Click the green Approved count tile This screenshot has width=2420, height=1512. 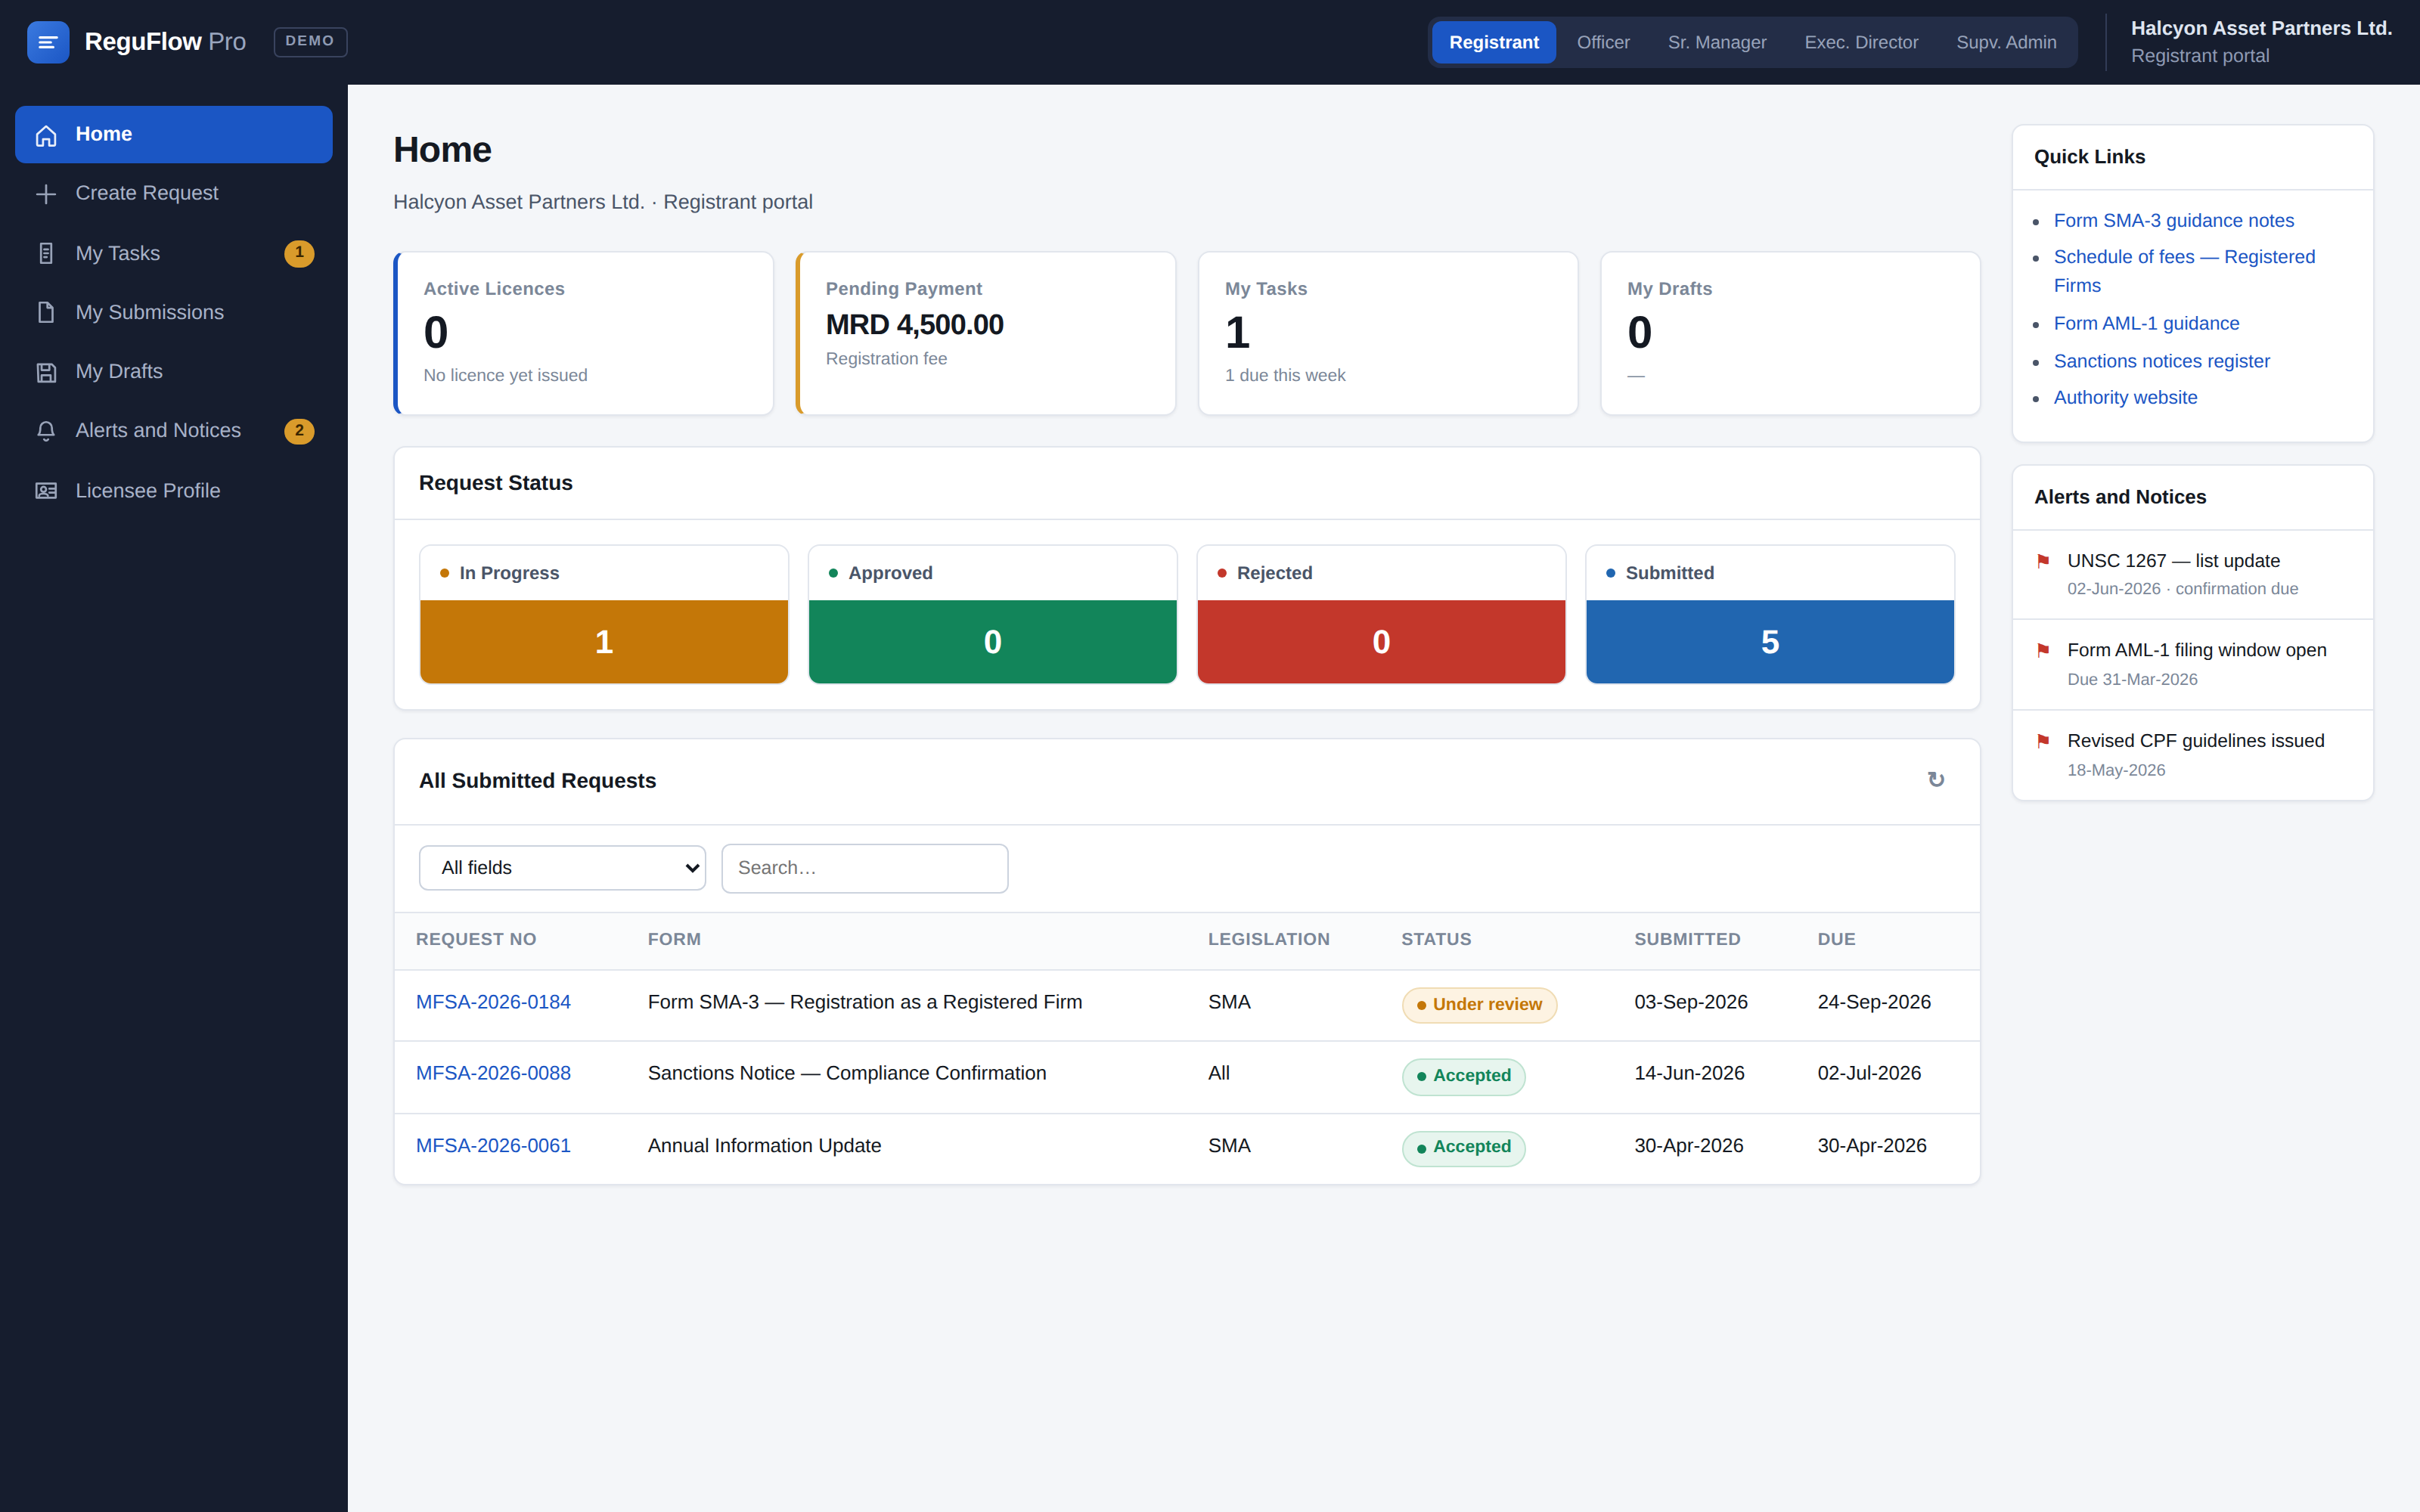(992, 642)
